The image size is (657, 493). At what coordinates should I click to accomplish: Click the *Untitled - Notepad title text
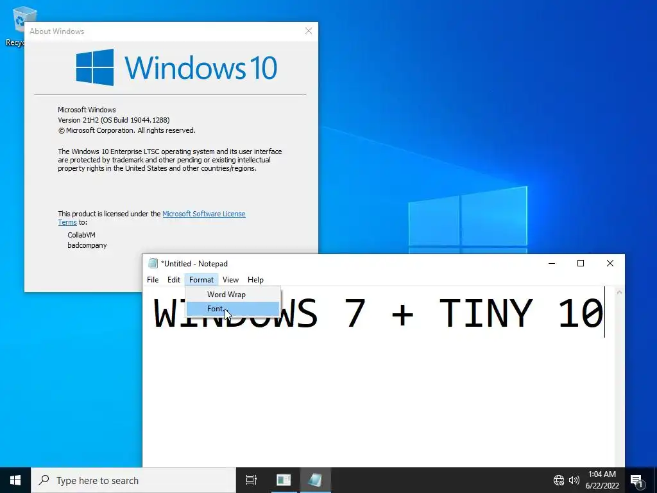point(194,264)
